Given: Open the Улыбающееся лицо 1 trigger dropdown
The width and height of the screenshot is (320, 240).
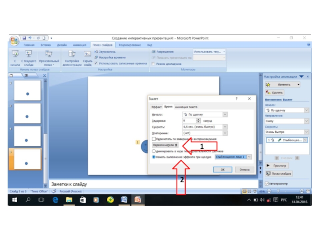Looking at the screenshot, I should point(250,157).
